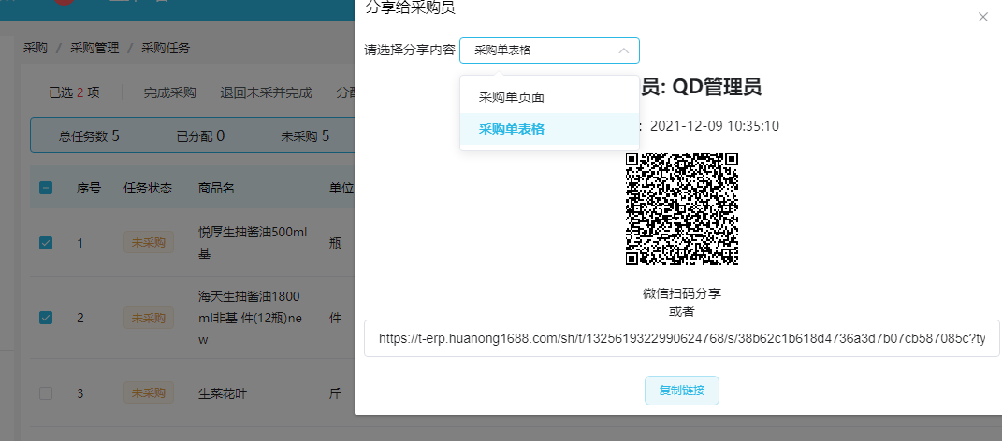Uncheck row 1 悦厚生抽酱油 checkbox

[x=46, y=243]
